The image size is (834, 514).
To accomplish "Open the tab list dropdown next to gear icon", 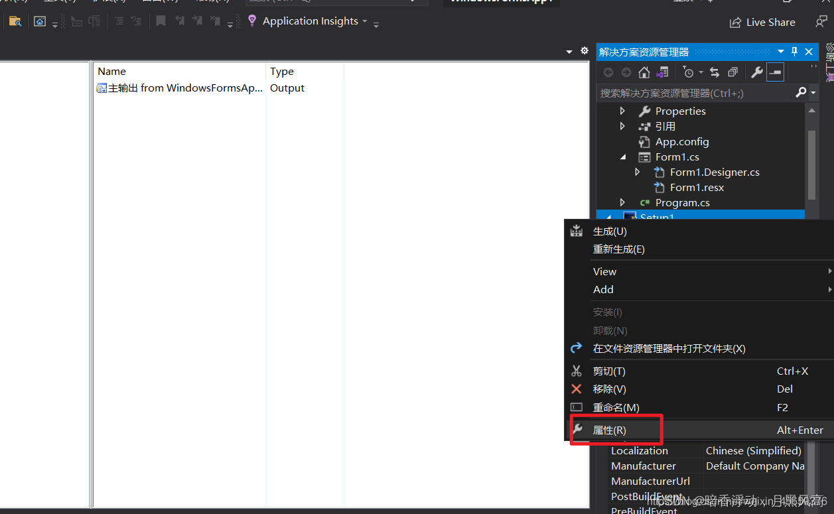I will pyautogui.click(x=569, y=51).
